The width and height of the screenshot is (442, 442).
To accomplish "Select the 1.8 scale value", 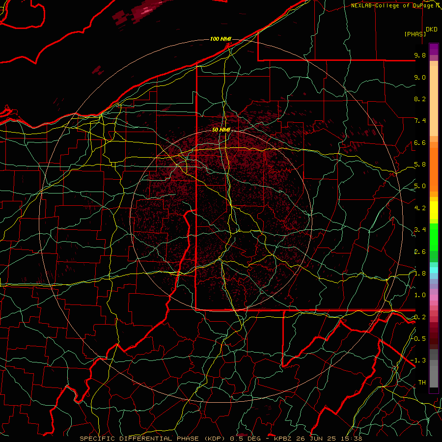I will click(x=420, y=274).
